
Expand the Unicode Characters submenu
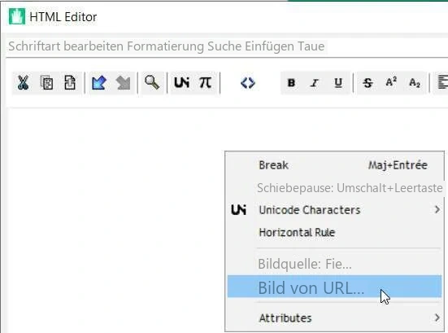click(334, 210)
